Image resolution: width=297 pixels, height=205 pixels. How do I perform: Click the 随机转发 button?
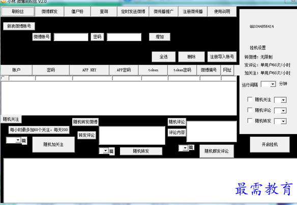point(141,151)
